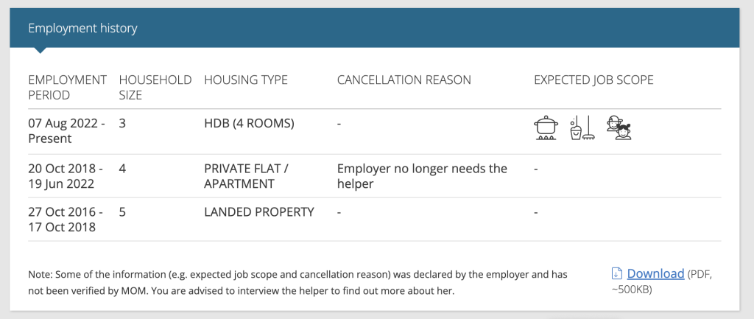Click the Employment Period column header

coord(67,87)
